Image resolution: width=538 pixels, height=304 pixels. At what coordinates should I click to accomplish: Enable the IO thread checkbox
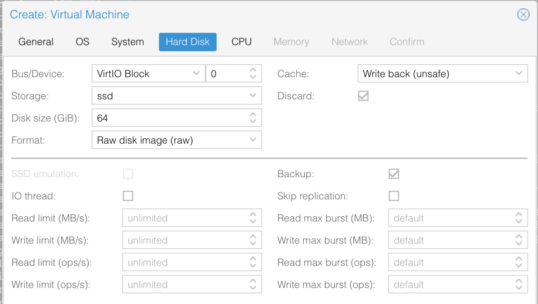click(128, 196)
